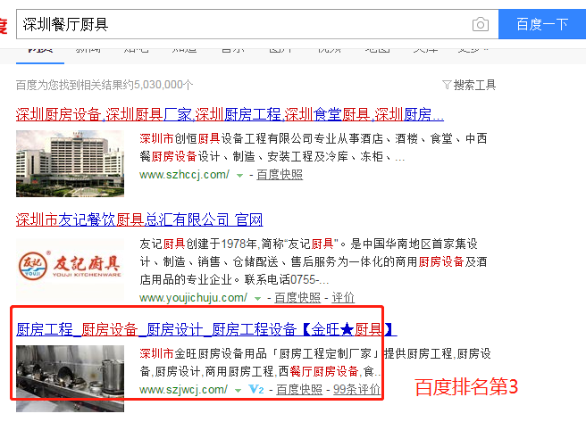Click the V2 verification badge
The height and width of the screenshot is (422, 586).
(x=256, y=390)
